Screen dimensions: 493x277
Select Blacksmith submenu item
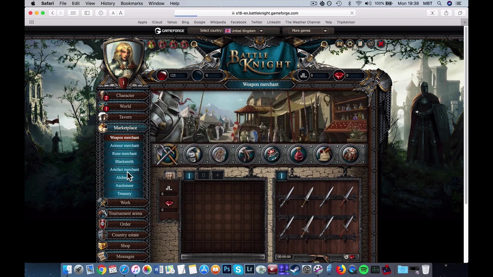click(x=124, y=162)
